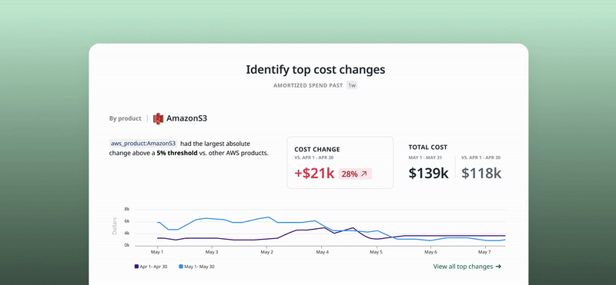This screenshot has width=616, height=285.
Task: Select the aws_product:AmazonS3 tag
Action: click(143, 144)
